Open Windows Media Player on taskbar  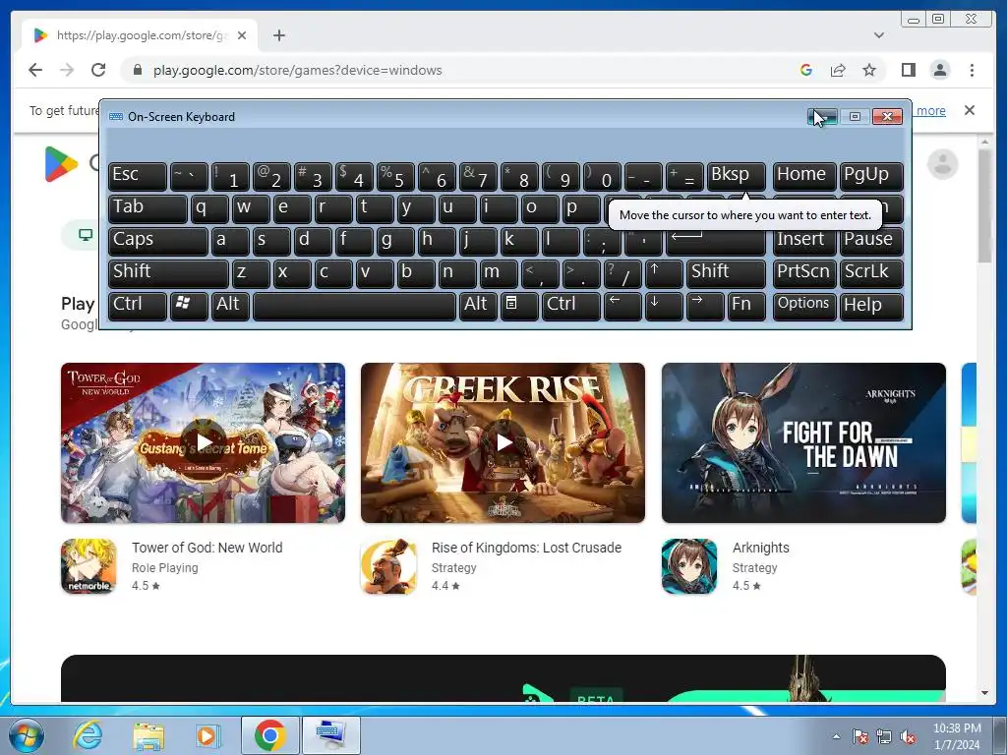coord(207,735)
